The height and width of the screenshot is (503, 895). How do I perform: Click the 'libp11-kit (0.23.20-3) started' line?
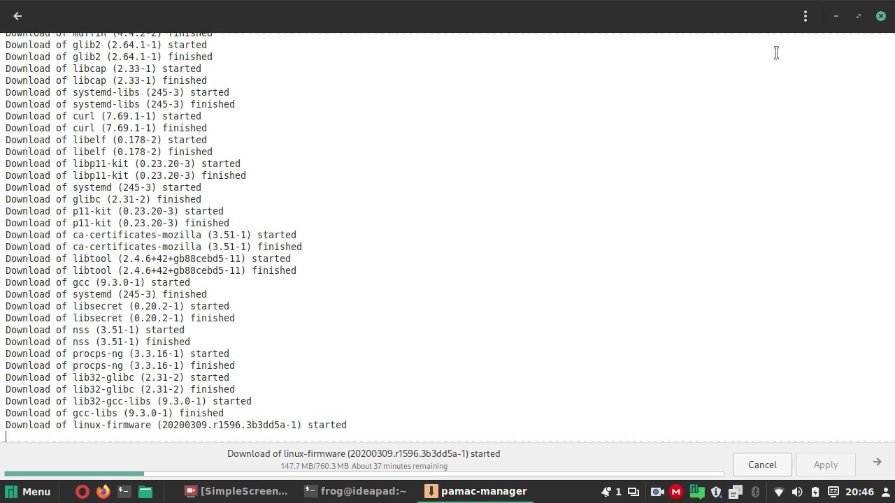(x=123, y=163)
